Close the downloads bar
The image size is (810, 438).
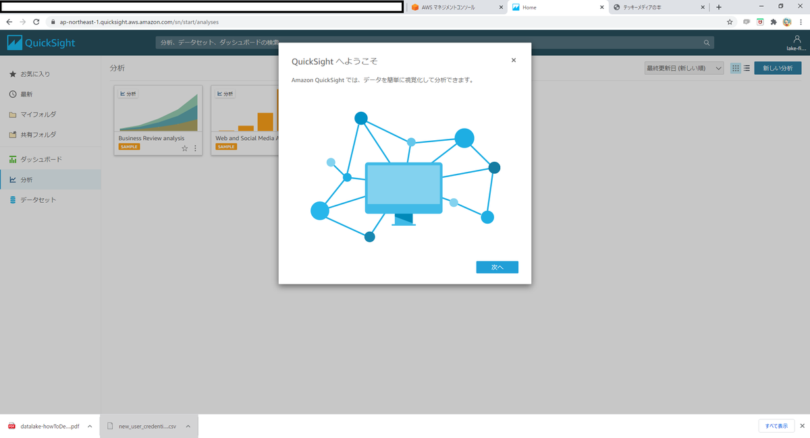(x=801, y=426)
